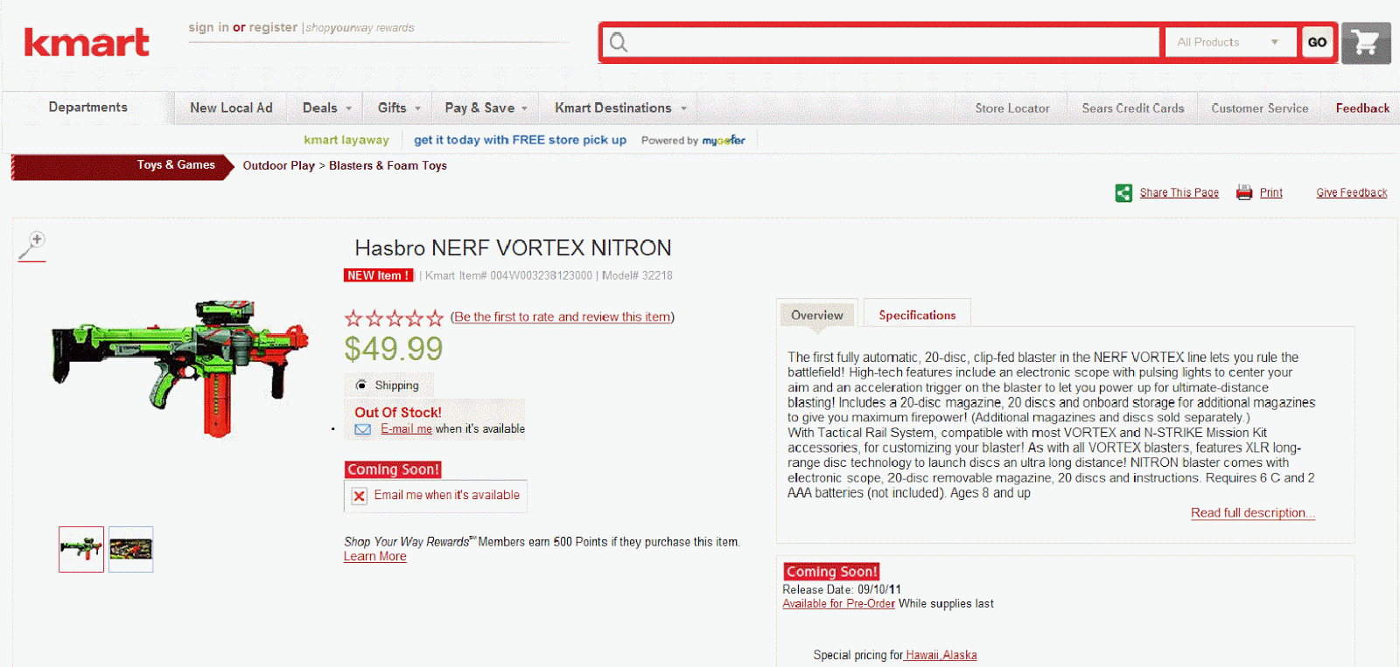The width and height of the screenshot is (1400, 667).
Task: Click the Feedback menu item
Action: click(1362, 108)
